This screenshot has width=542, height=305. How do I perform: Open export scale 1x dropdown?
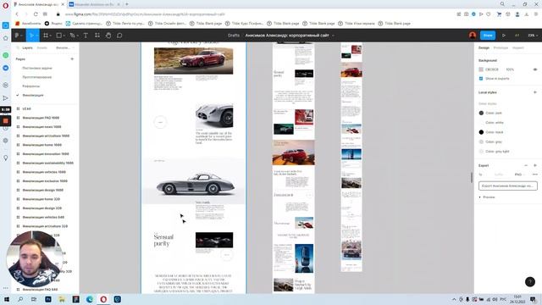[x=481, y=175]
